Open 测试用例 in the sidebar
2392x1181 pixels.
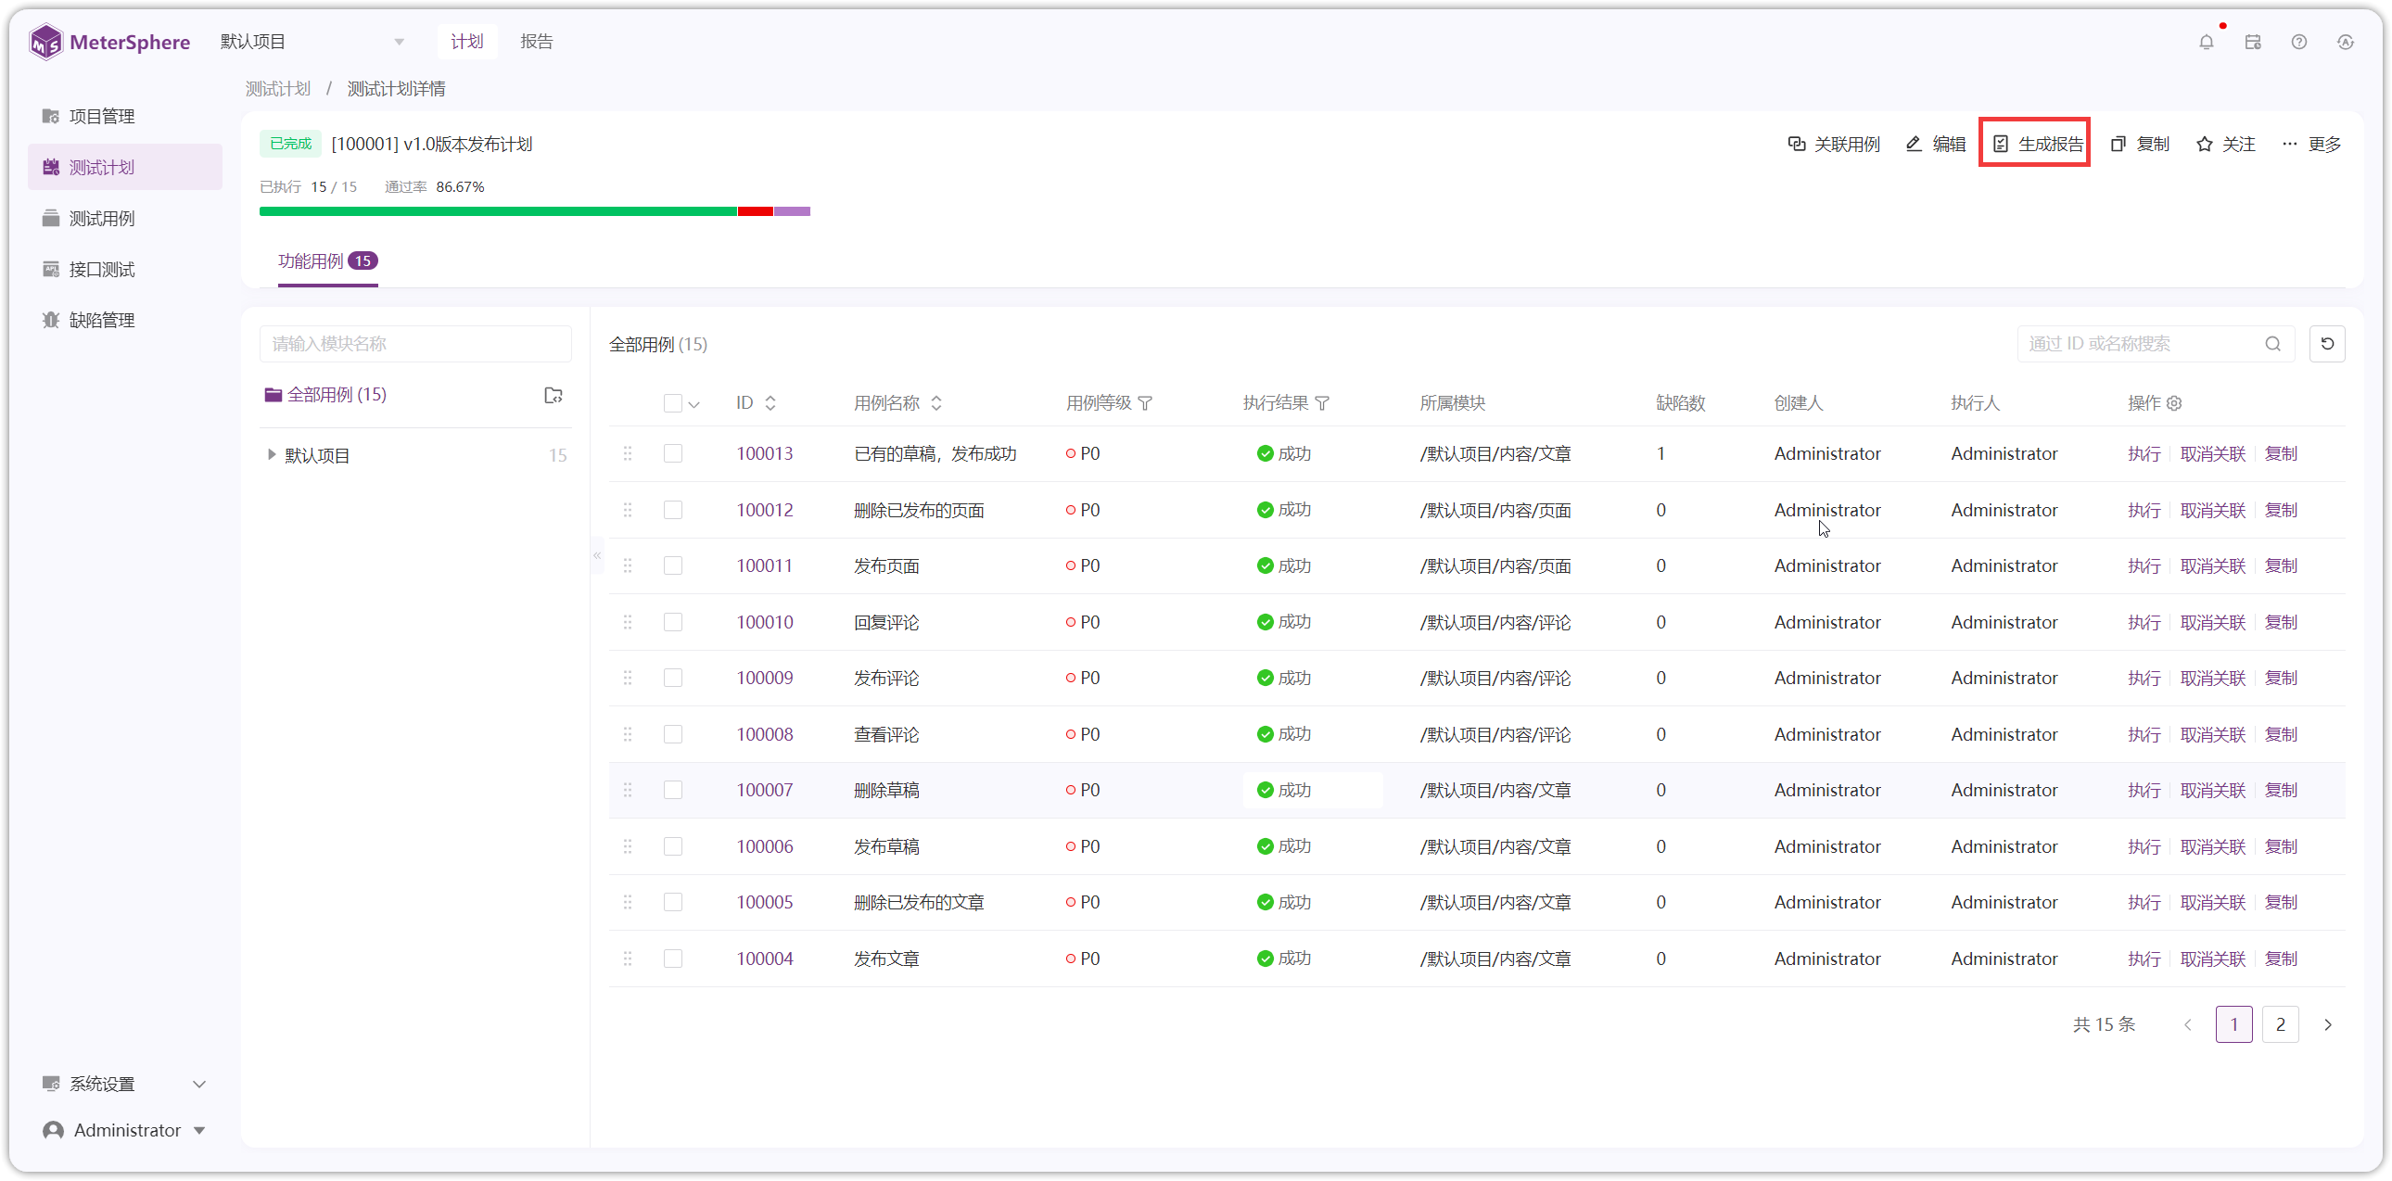125,218
